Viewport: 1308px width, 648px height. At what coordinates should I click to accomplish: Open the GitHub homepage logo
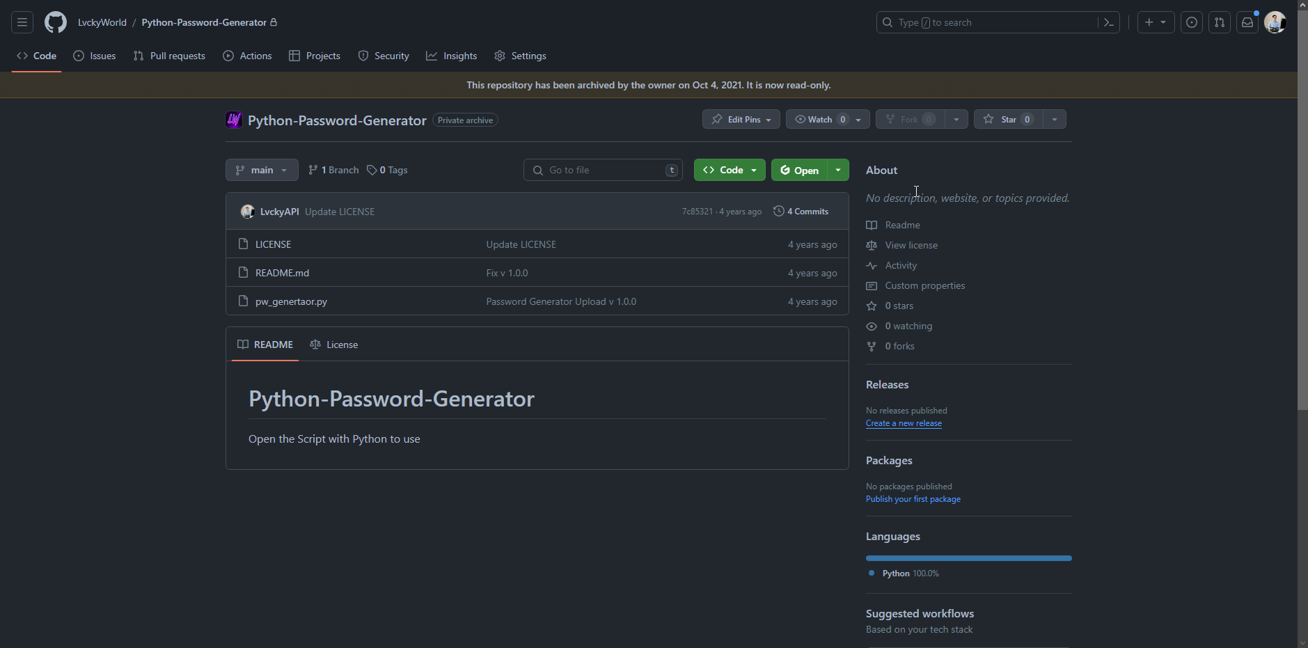pos(56,22)
